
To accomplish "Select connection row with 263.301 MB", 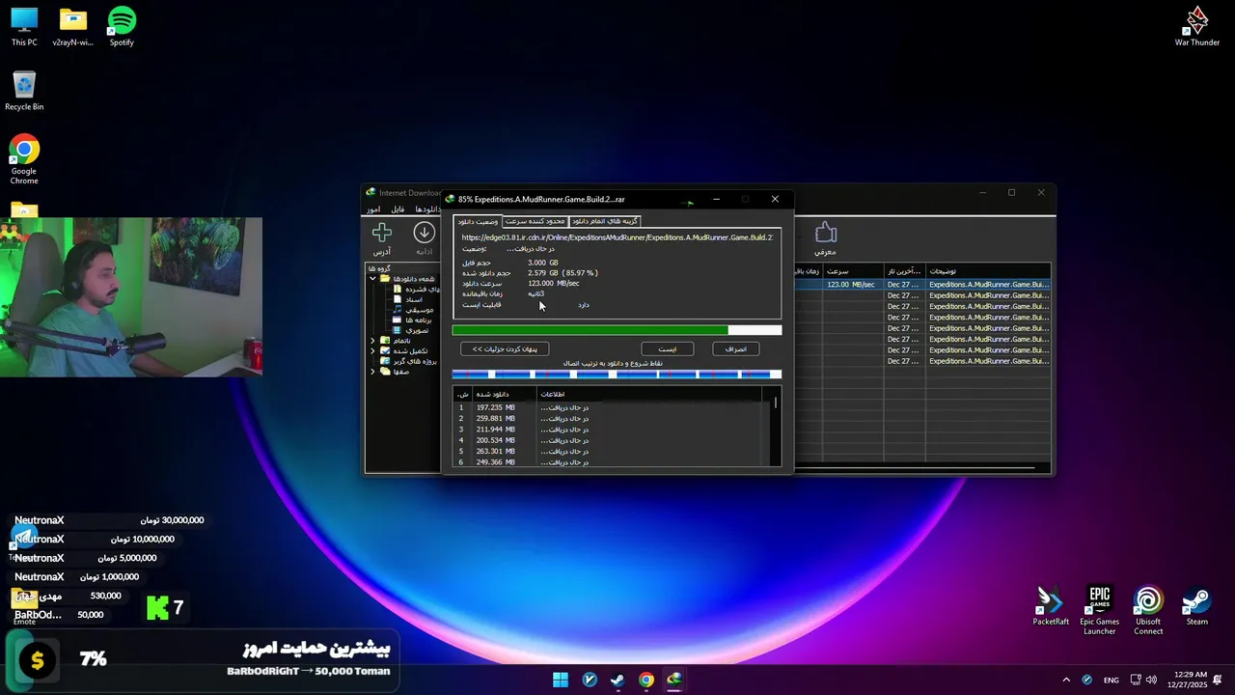I will 608,451.
